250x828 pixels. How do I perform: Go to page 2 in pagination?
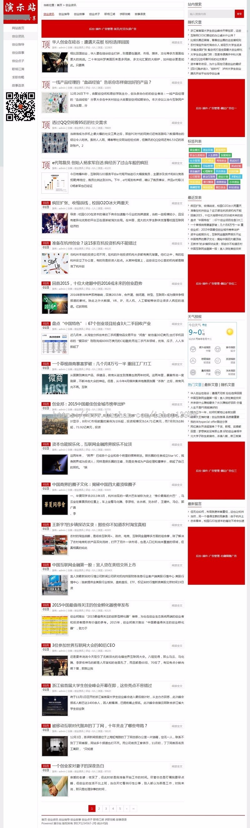click(99, 808)
